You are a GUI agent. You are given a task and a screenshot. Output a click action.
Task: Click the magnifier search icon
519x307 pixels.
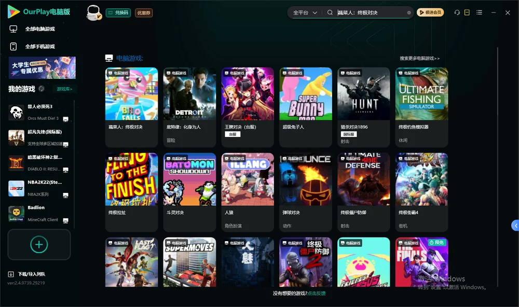coord(330,12)
